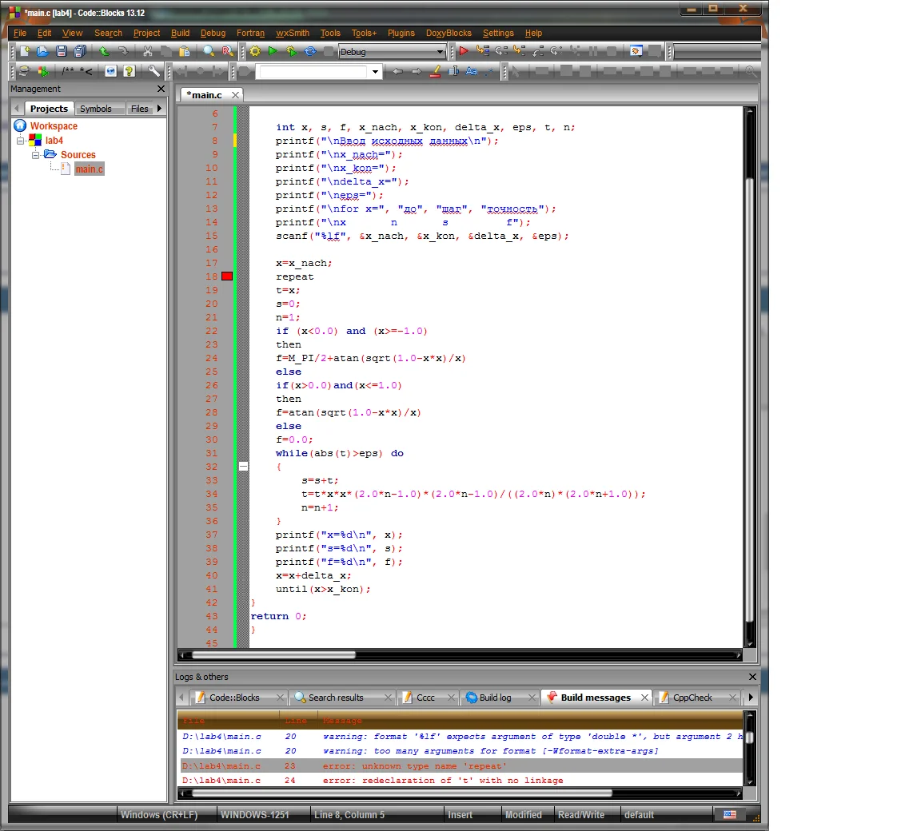
Task: Close the Management panel
Action: pyautogui.click(x=161, y=89)
